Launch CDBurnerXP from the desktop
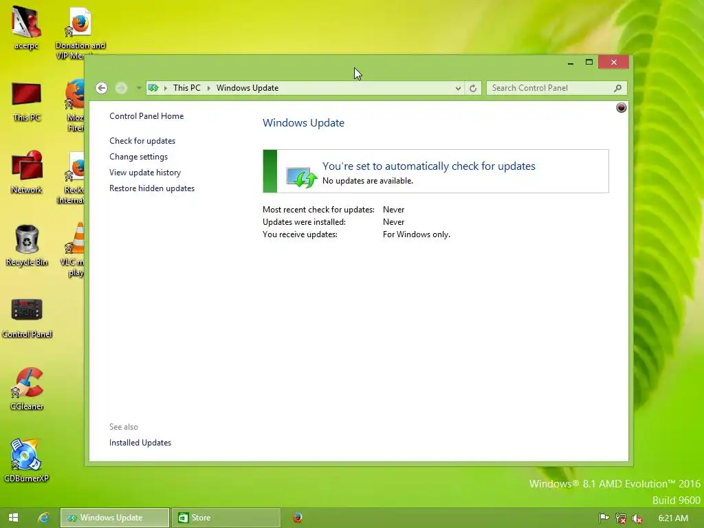 pyautogui.click(x=26, y=461)
